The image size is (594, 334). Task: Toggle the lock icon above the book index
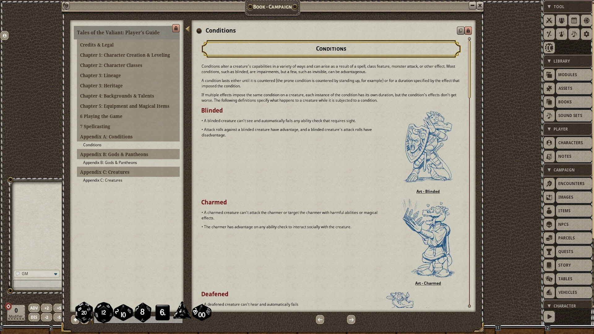[176, 28]
